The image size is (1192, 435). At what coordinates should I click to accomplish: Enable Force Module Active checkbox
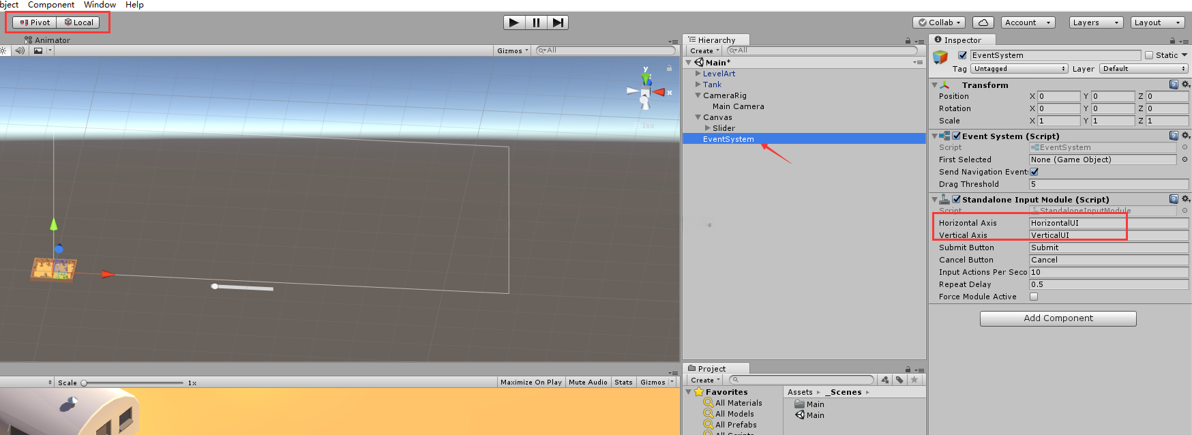pos(1034,297)
